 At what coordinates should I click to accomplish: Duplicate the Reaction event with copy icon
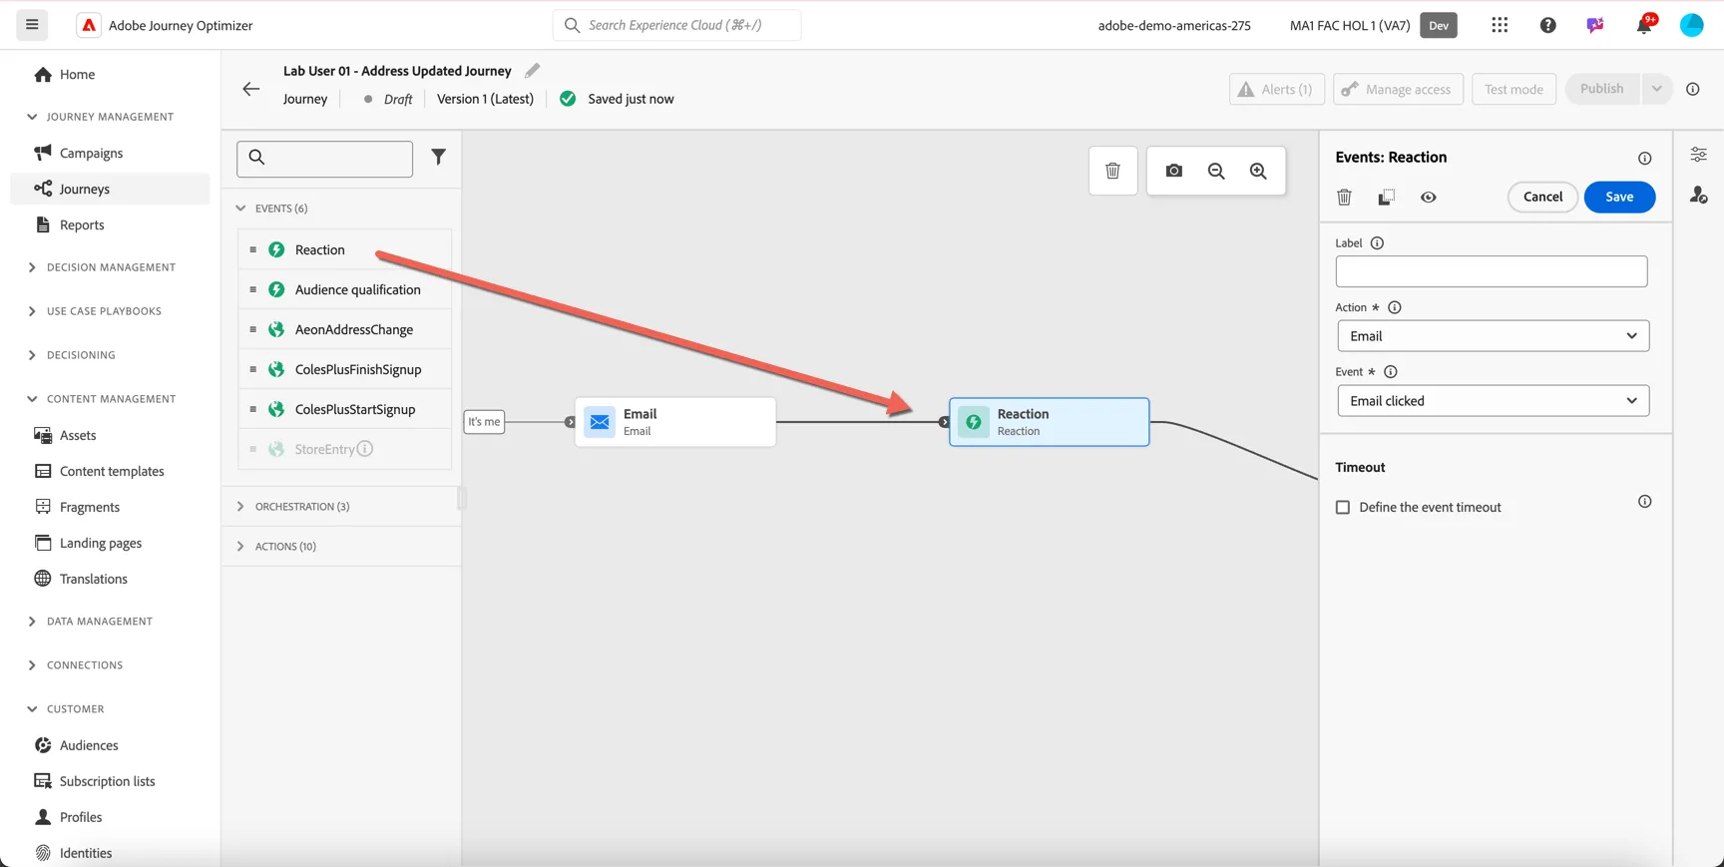[1386, 197]
